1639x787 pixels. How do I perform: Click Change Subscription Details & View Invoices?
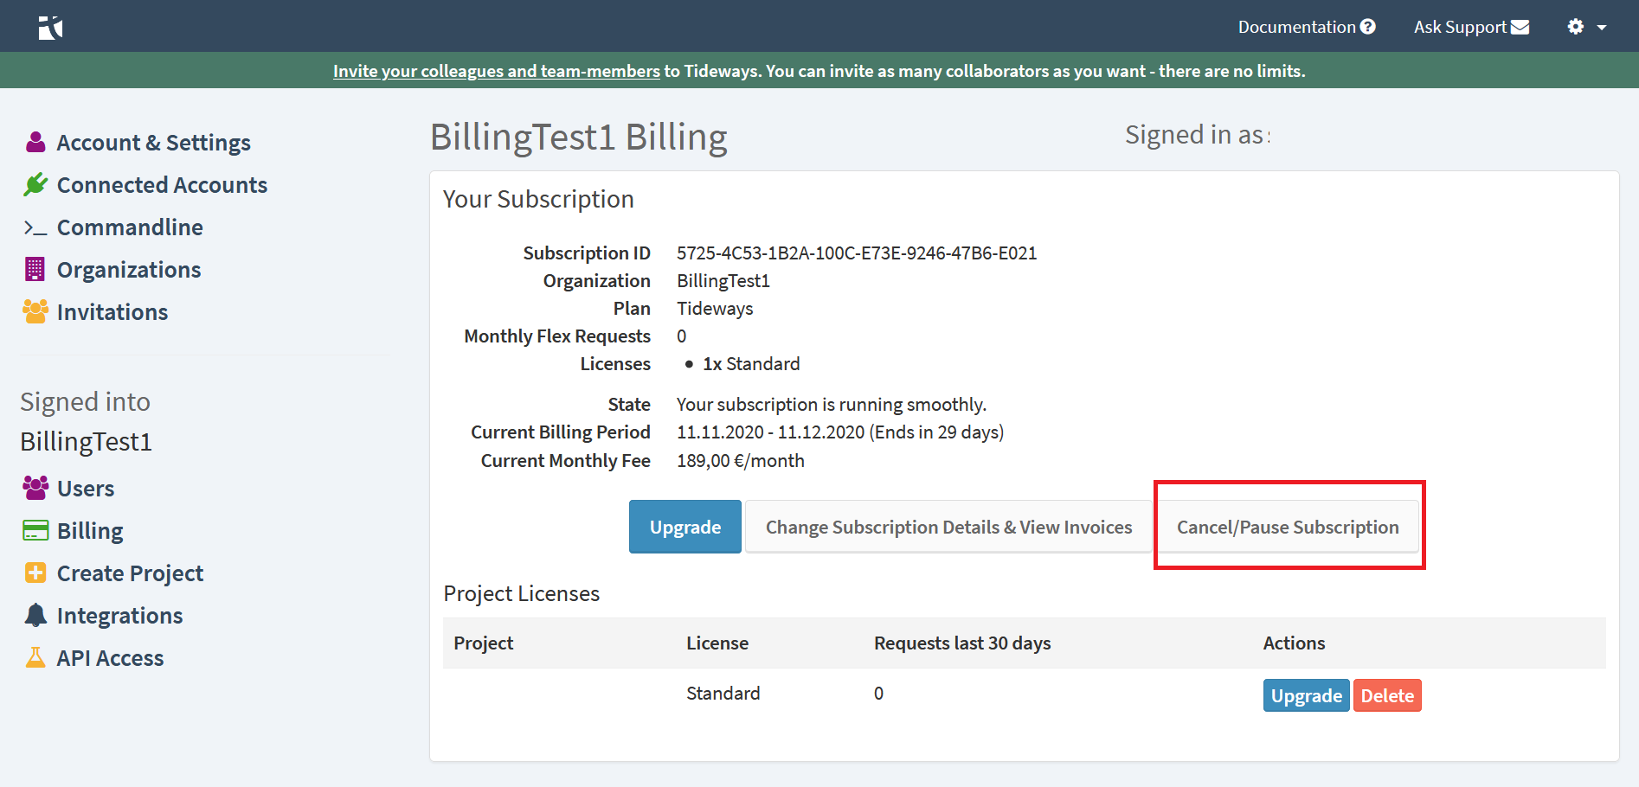tap(948, 527)
